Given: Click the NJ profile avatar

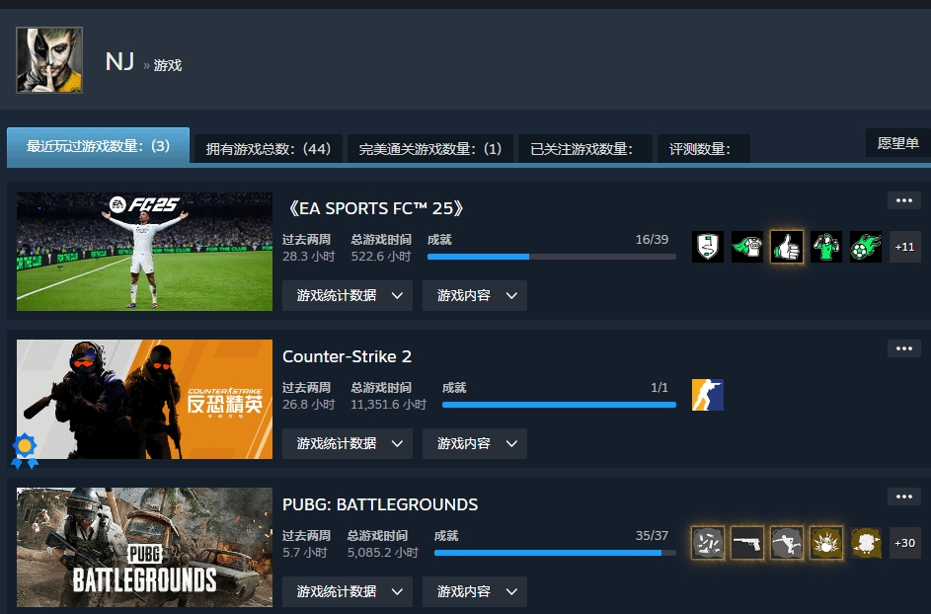Looking at the screenshot, I should pyautogui.click(x=49, y=60).
